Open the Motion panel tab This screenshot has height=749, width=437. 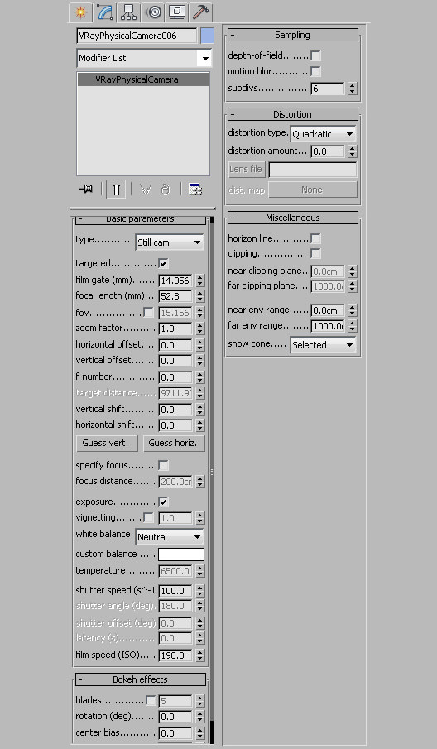coord(153,12)
